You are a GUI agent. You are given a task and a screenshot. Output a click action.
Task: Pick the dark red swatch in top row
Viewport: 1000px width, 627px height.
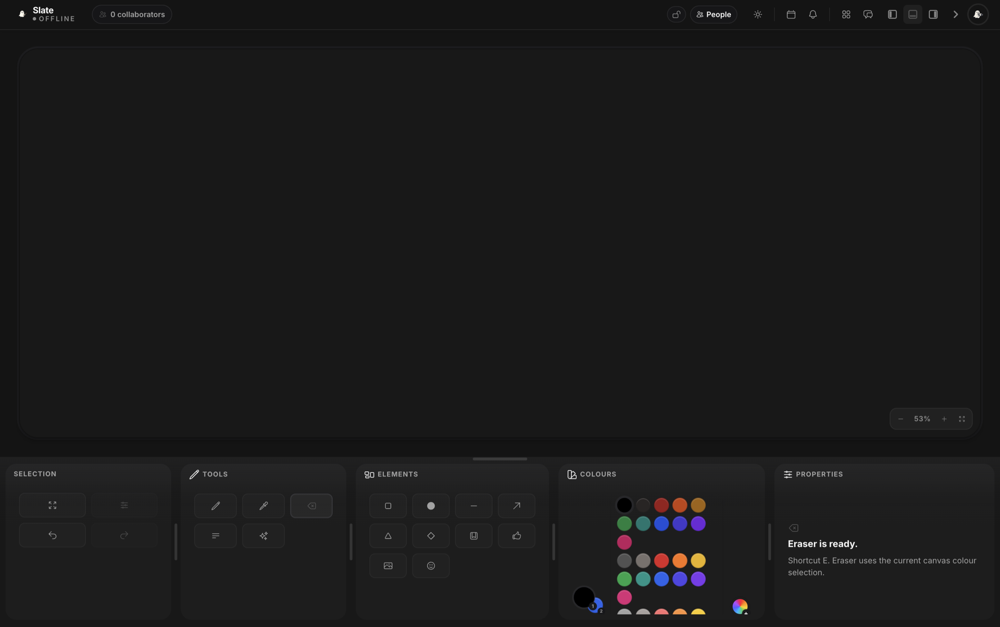coord(661,505)
